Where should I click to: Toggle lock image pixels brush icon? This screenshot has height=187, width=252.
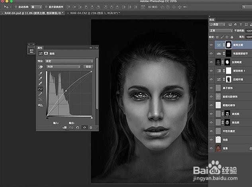click(222, 37)
